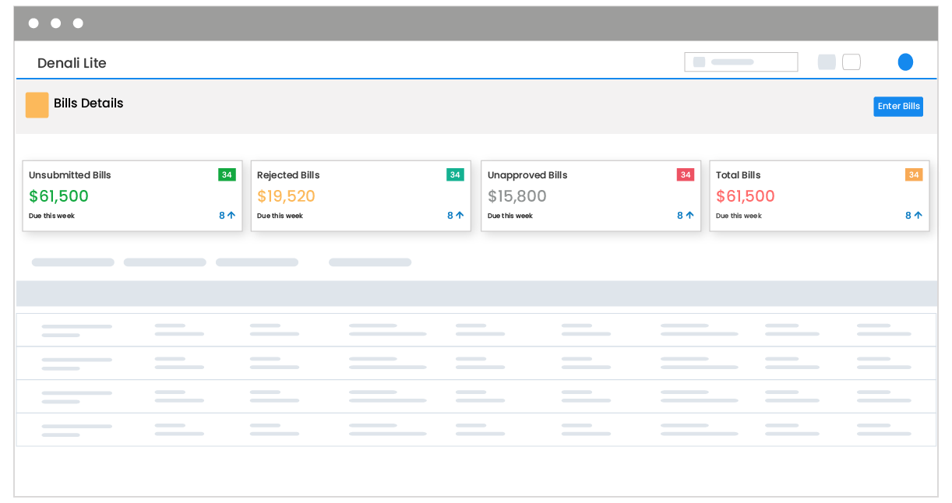Click the Total Bills $61,500 amount
The image size is (952, 503).
(x=746, y=196)
